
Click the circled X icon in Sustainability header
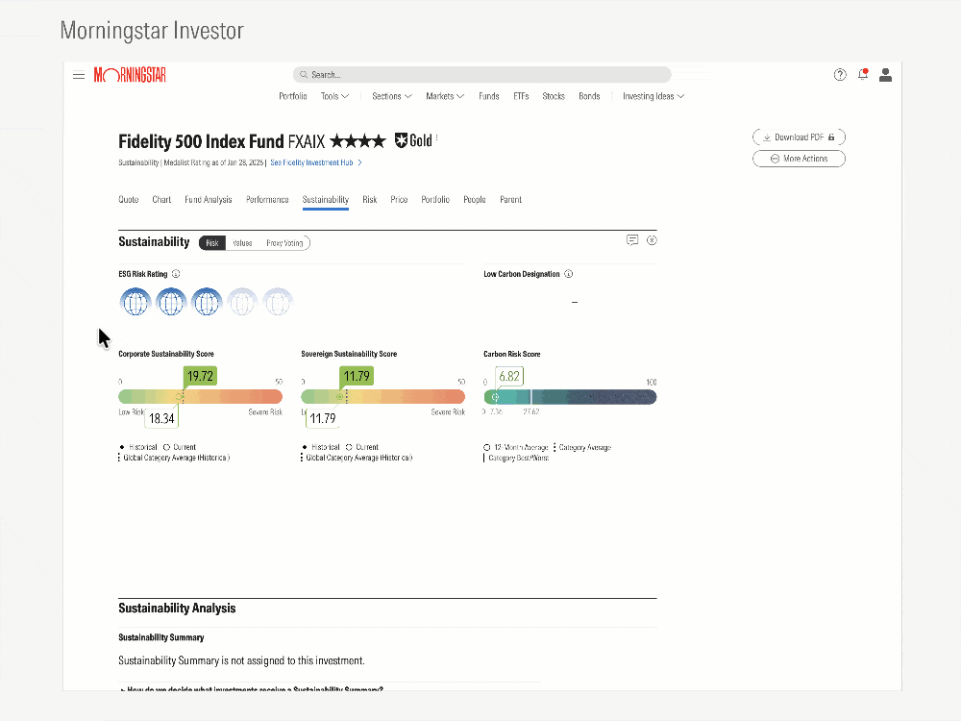coord(652,240)
